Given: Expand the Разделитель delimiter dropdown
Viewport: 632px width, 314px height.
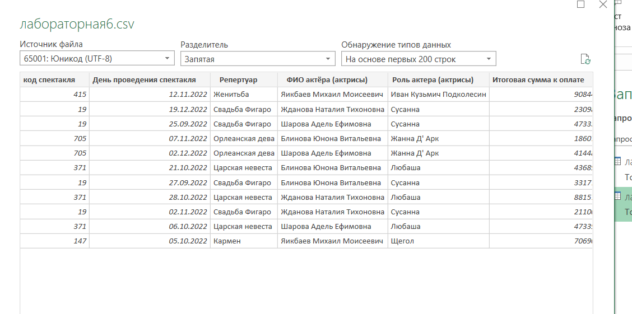Looking at the screenshot, I should pyautogui.click(x=258, y=58).
